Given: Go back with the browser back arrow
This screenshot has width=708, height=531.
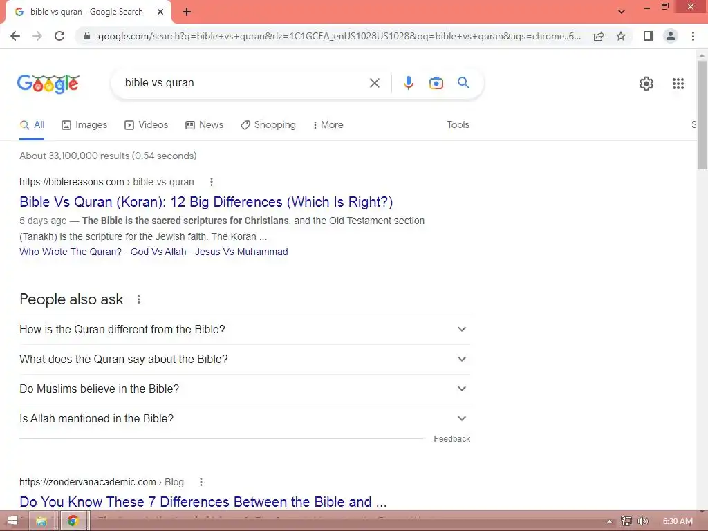Looking at the screenshot, I should 15,36.
